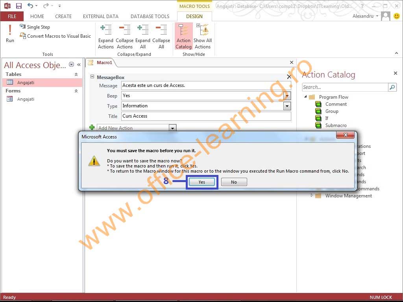This screenshot has width=403, height=302.
Task: Click the user profile picture icon
Action: [x=386, y=16]
